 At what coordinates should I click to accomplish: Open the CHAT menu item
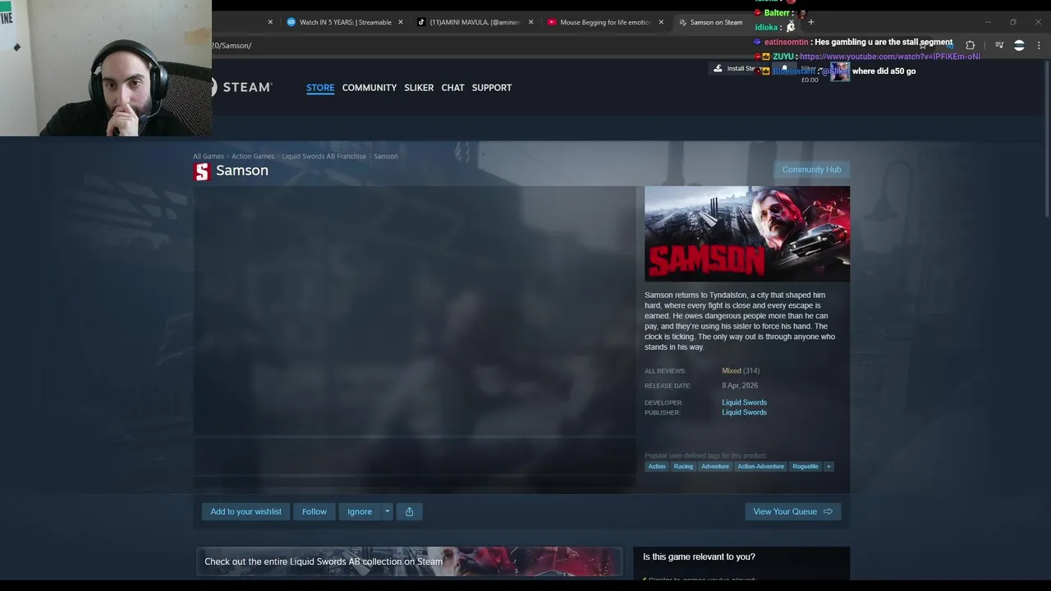tap(453, 87)
